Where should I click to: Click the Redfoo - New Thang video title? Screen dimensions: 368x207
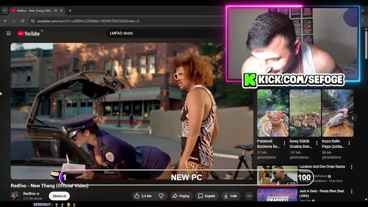point(49,186)
